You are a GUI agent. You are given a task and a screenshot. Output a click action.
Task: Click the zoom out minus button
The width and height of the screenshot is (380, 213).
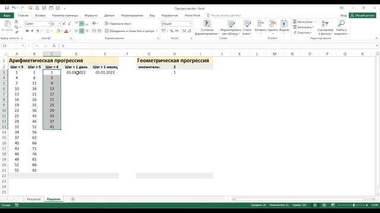click(340, 205)
